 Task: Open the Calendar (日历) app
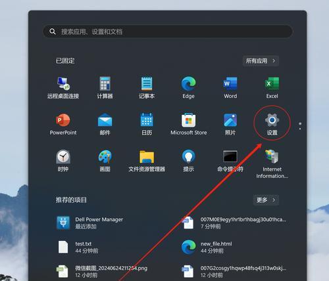click(147, 124)
